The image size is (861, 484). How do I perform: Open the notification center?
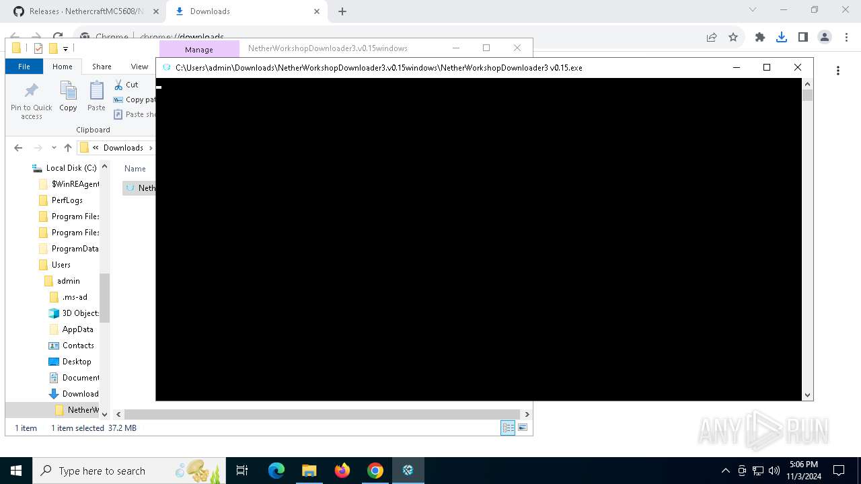pyautogui.click(x=839, y=471)
